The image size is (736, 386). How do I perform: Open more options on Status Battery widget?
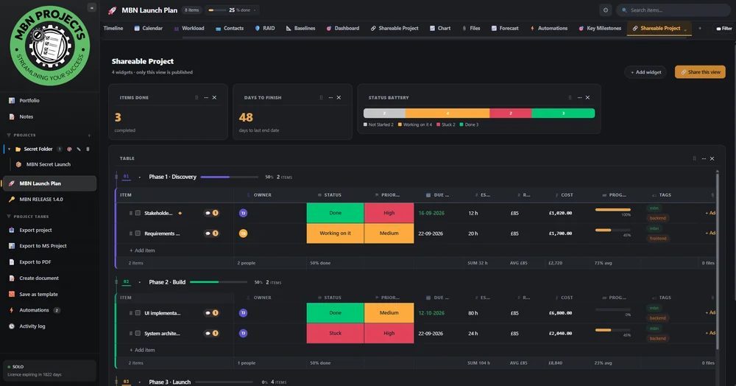[579, 98]
